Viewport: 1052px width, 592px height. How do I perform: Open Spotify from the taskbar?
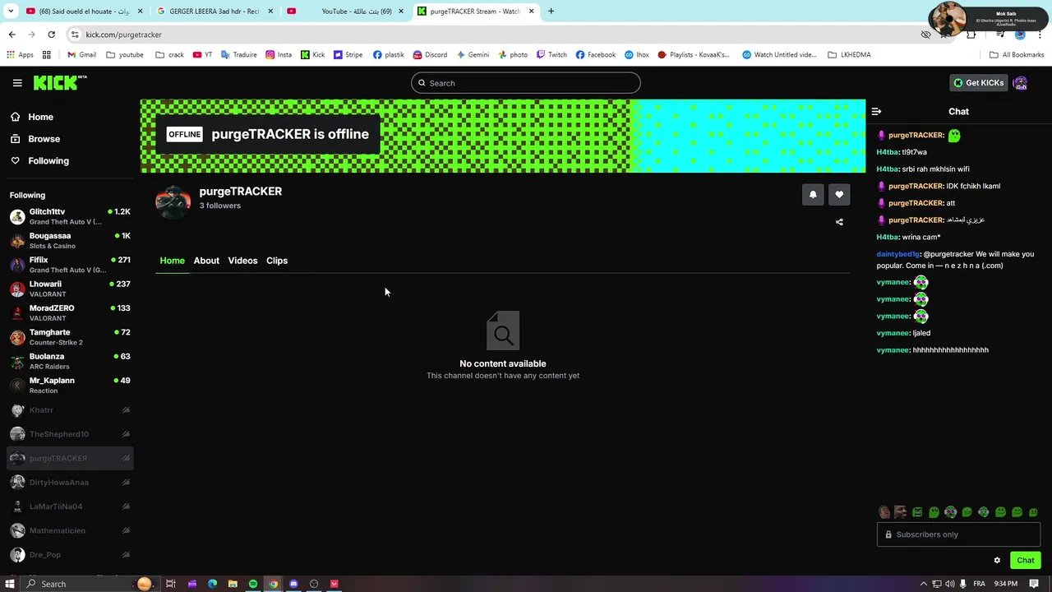tap(253, 584)
